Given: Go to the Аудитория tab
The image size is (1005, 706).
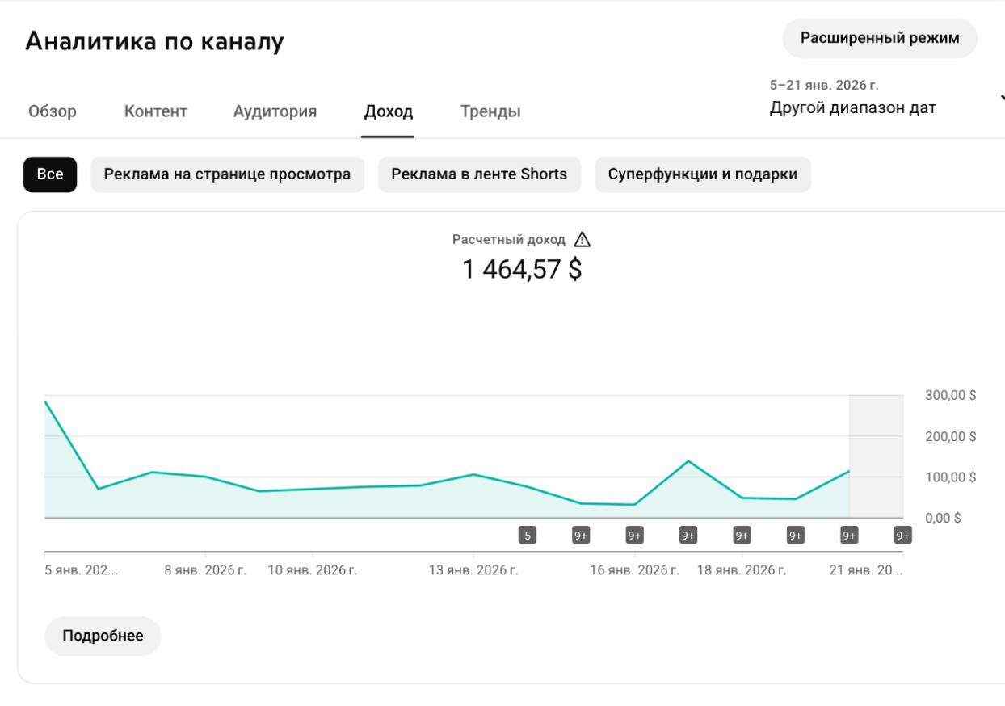Looking at the screenshot, I should point(275,111).
